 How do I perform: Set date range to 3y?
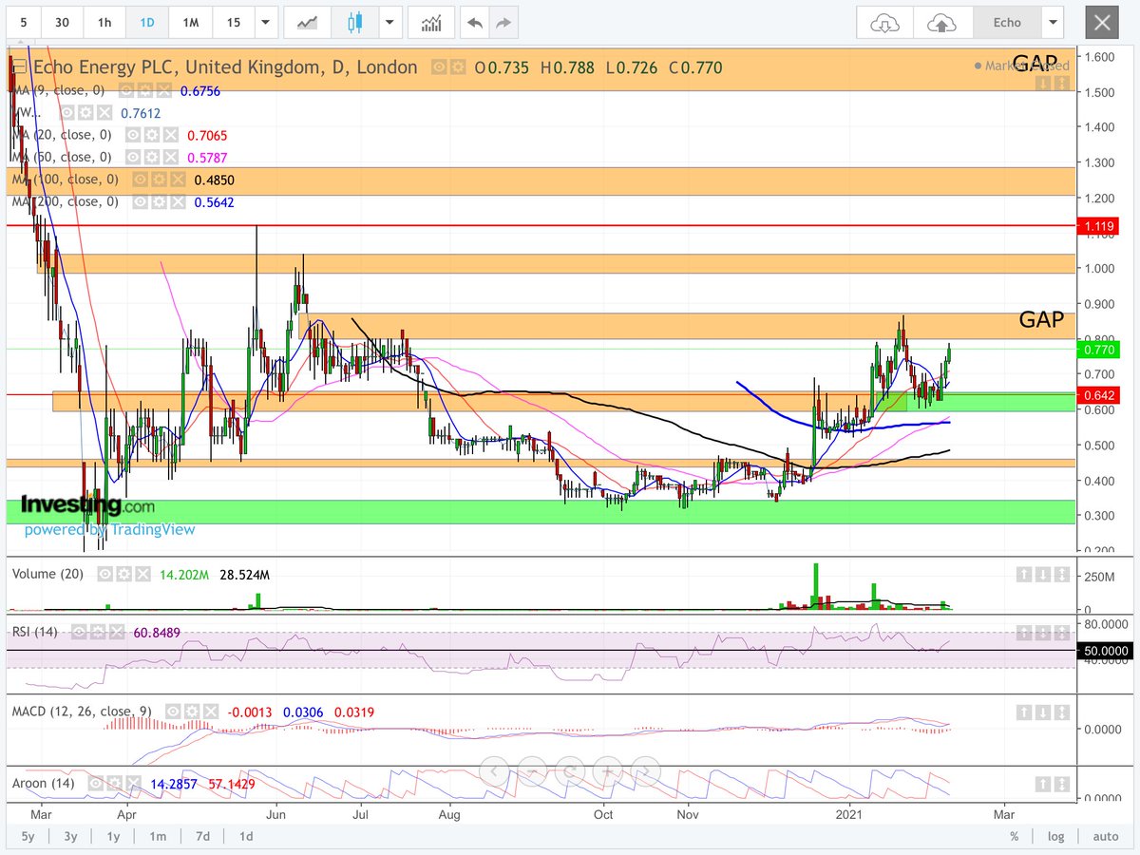70,836
